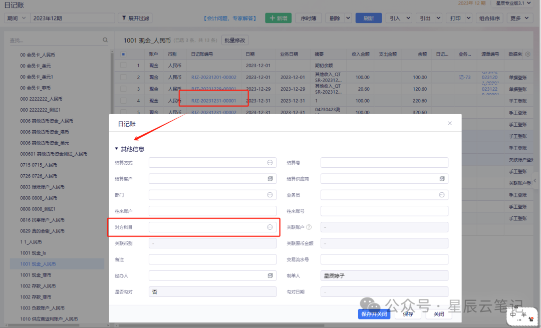Click the 经办人 selector icon
This screenshot has height=328, width=541.
270,275
